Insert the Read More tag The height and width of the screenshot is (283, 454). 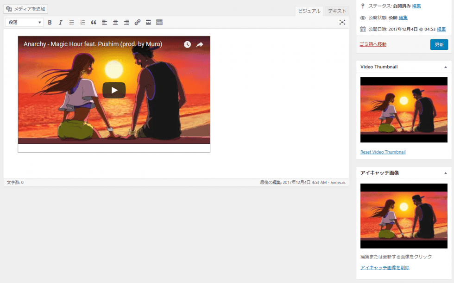pos(148,22)
